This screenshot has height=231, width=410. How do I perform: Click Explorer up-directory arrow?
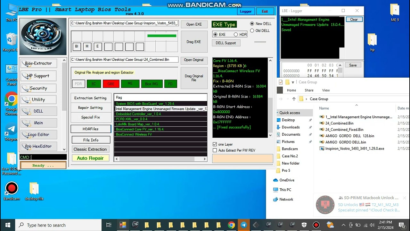(x=294, y=99)
